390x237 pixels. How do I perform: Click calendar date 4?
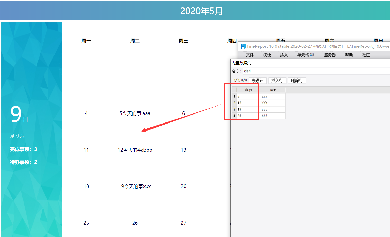[86, 113]
